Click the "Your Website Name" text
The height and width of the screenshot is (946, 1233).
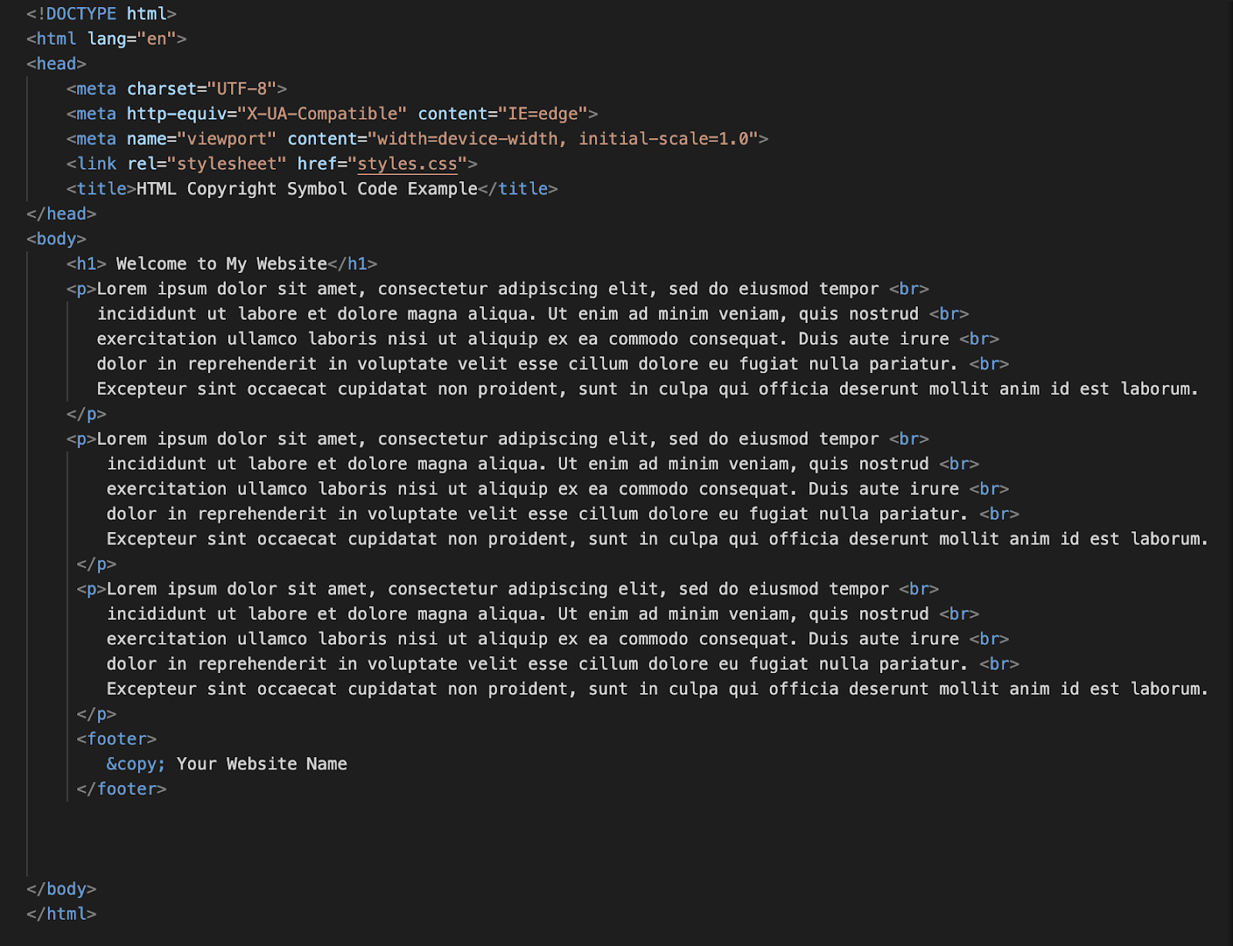(x=262, y=764)
